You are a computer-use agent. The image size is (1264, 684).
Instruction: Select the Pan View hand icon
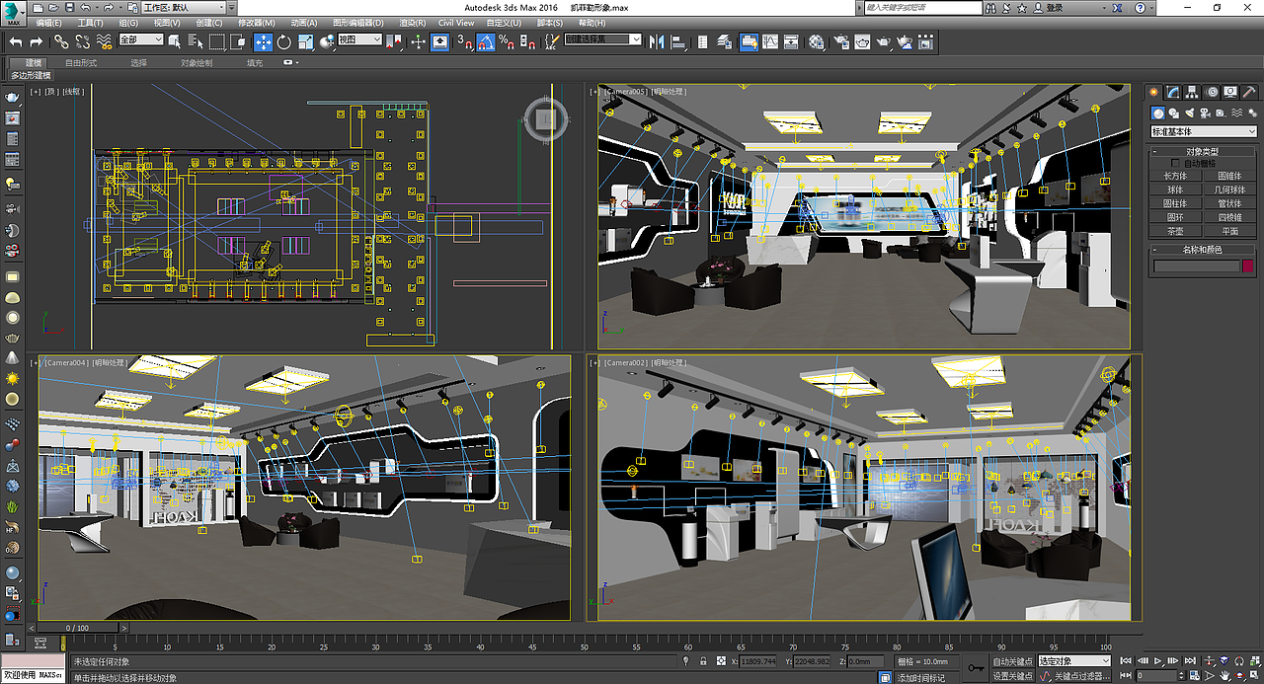click(1224, 676)
